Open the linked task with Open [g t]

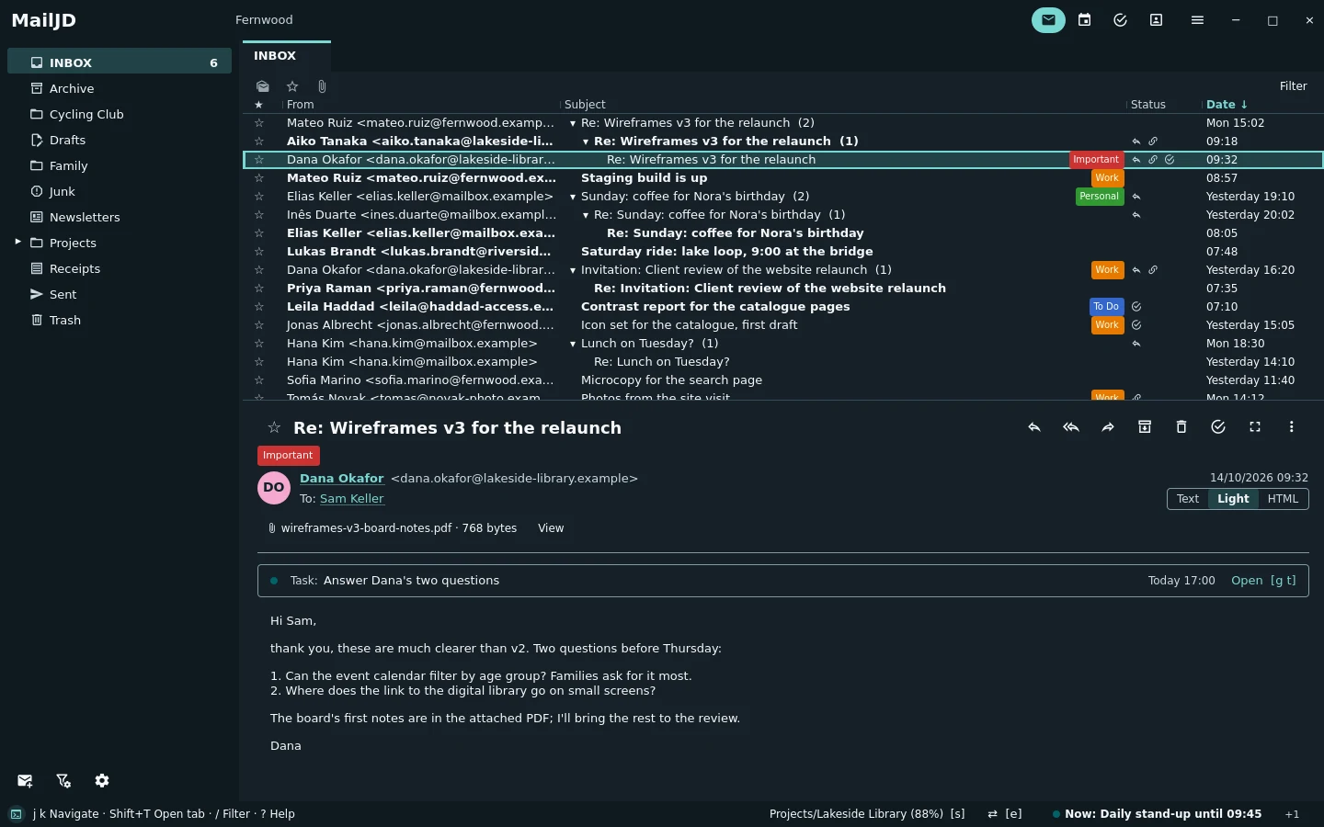(1263, 581)
